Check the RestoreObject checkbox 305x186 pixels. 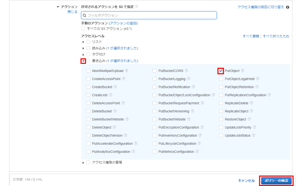pos(221,119)
